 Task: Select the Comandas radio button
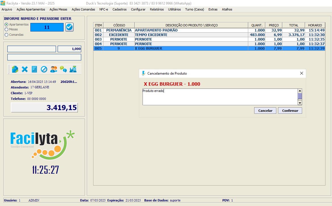pyautogui.click(x=7, y=35)
